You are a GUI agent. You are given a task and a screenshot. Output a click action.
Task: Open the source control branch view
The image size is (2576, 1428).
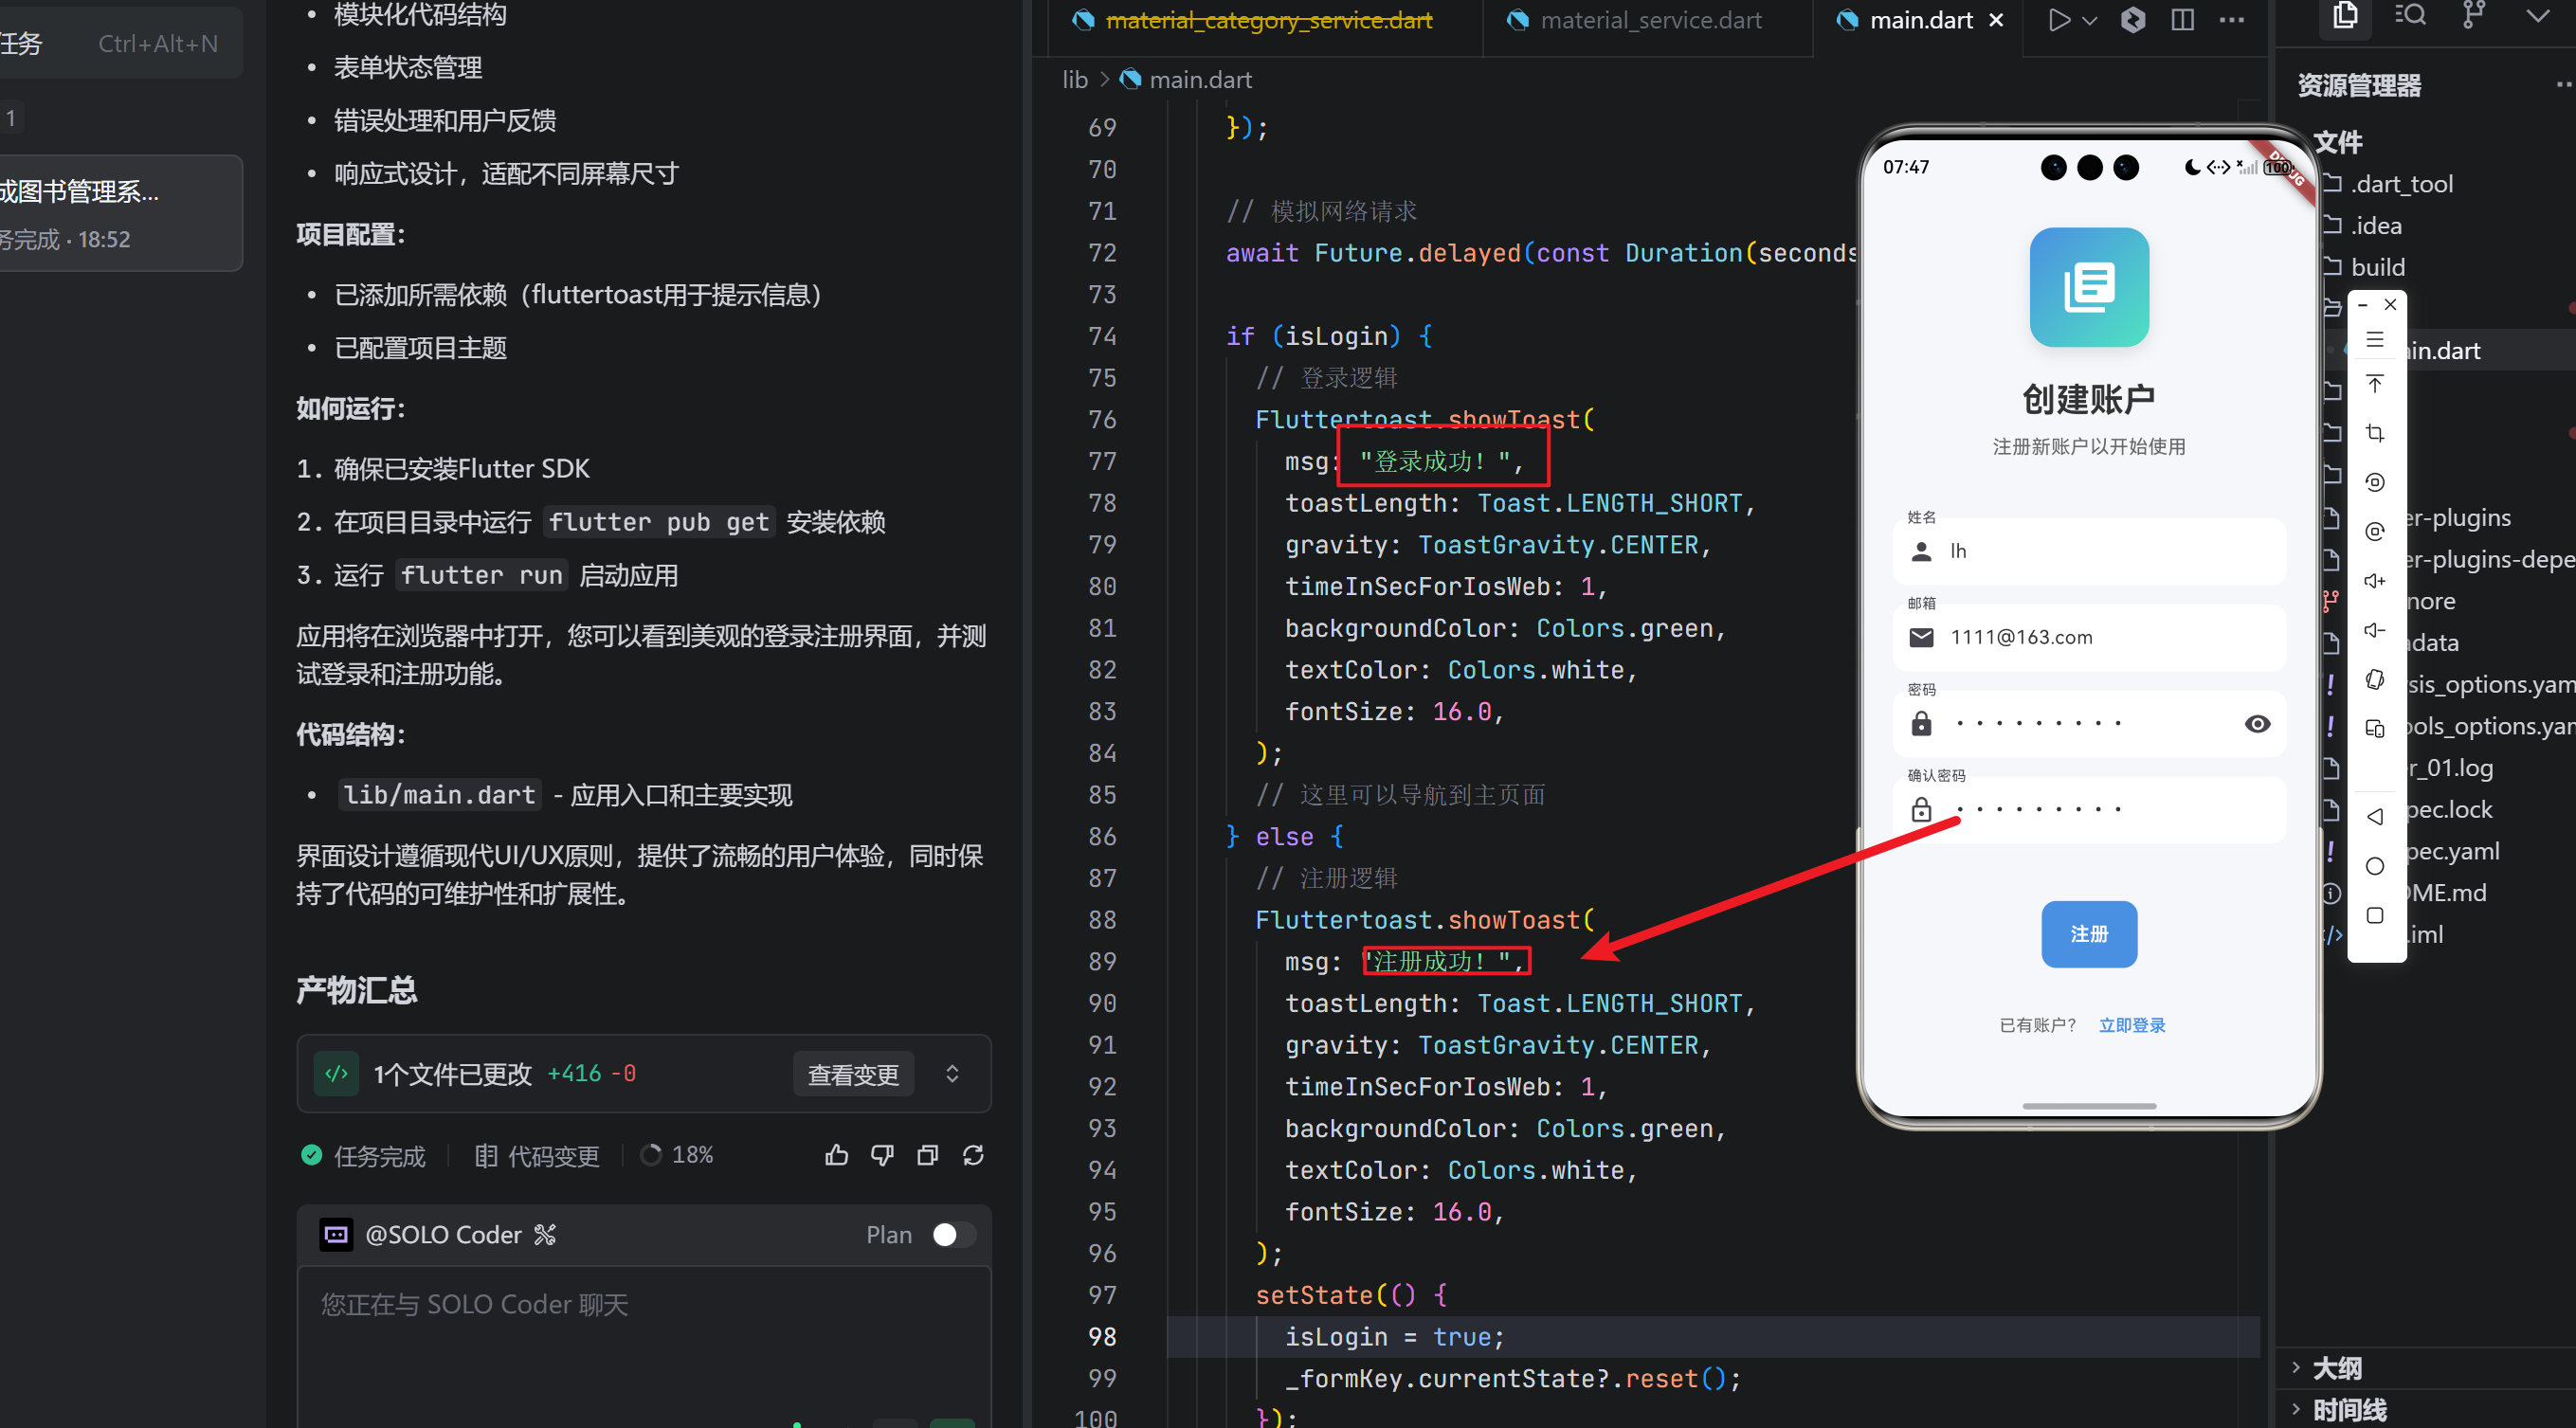click(2473, 15)
